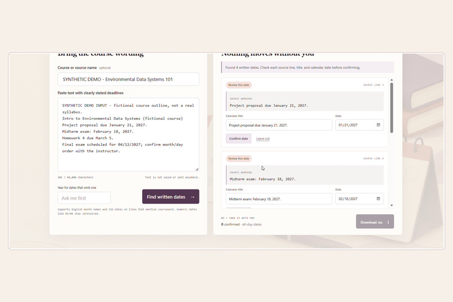Viewport: 453px width, 302px height.
Task: Click the 'Supports English month names' help text
Action: coord(127,211)
